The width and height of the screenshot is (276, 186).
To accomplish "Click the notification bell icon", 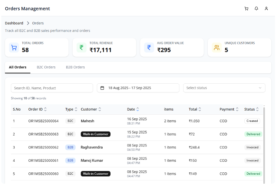I will coord(256,9).
